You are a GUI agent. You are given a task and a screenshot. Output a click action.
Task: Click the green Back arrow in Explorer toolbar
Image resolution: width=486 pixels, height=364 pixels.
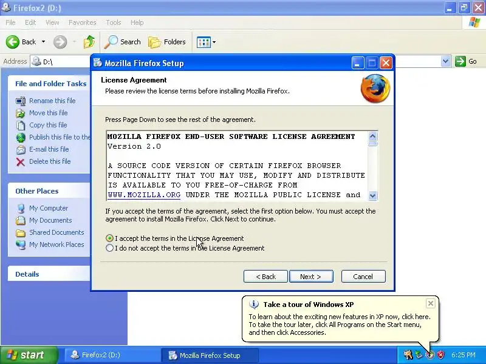[x=12, y=42]
